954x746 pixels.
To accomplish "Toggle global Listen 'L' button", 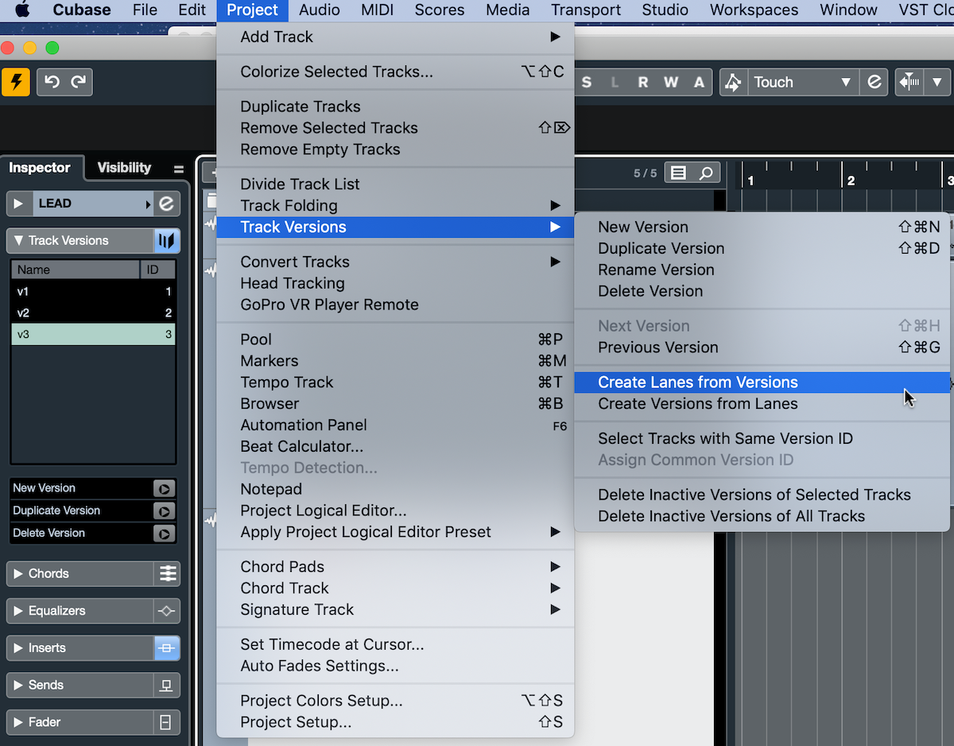I will tap(615, 82).
